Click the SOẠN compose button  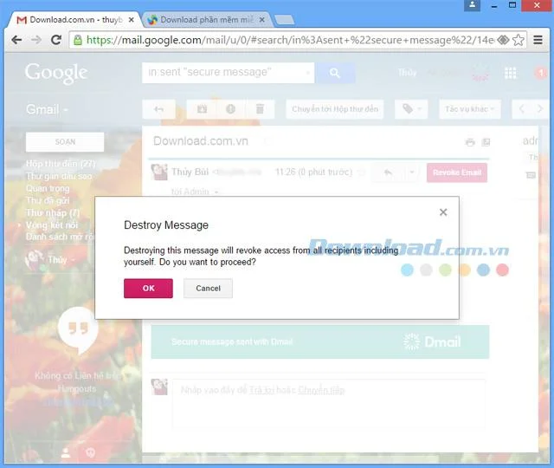click(x=65, y=142)
